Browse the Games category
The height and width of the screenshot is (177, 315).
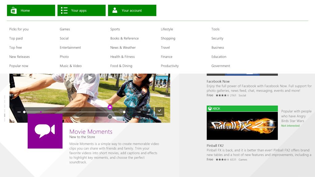tap(65, 29)
